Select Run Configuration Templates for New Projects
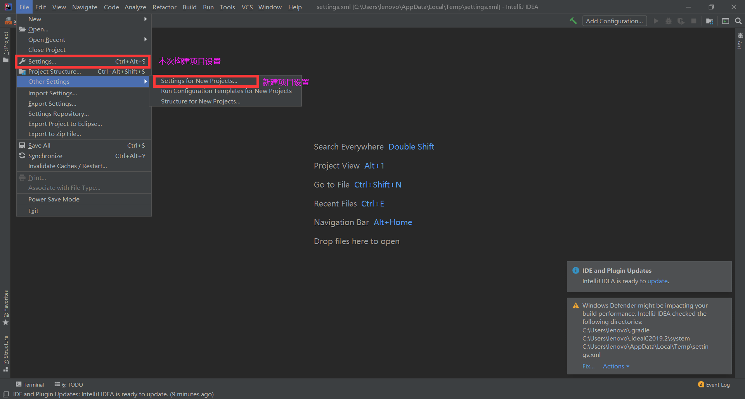This screenshot has width=745, height=399. [x=225, y=91]
